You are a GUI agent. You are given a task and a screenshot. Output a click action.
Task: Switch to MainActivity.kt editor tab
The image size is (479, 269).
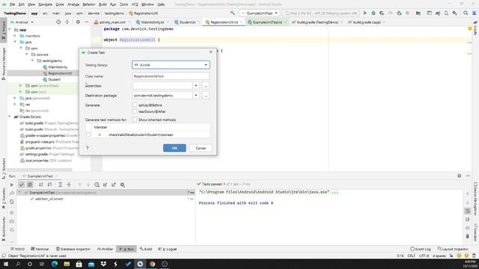click(x=152, y=22)
